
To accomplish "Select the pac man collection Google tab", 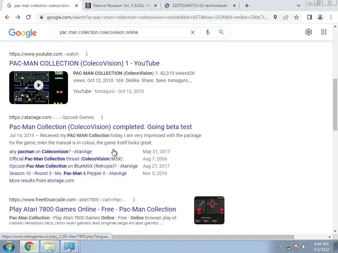I will [x=42, y=6].
